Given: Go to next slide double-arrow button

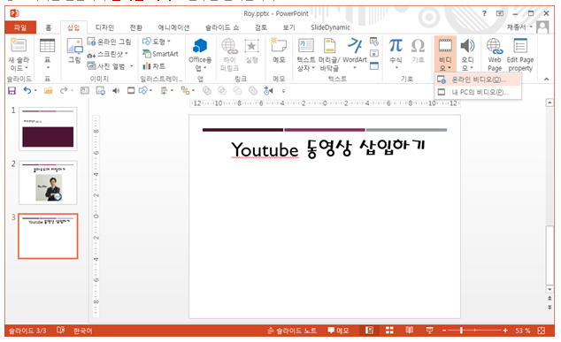Looking at the screenshot, I should pyautogui.click(x=549, y=307).
